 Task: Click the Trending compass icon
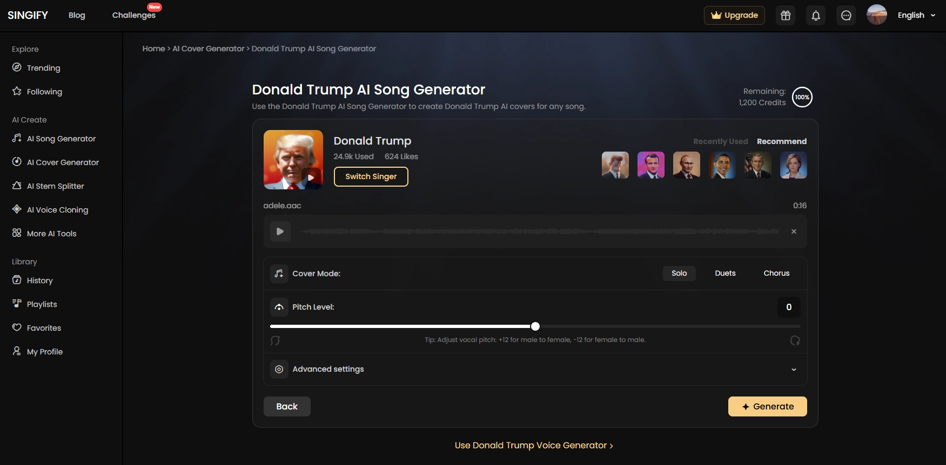[17, 67]
